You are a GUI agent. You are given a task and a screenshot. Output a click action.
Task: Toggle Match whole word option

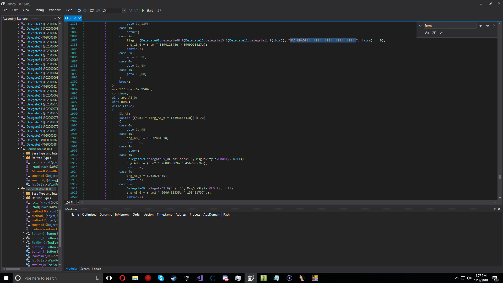434,33
